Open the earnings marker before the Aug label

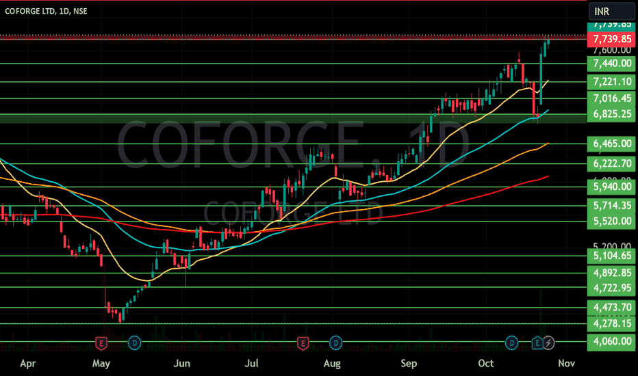pyautogui.click(x=303, y=343)
